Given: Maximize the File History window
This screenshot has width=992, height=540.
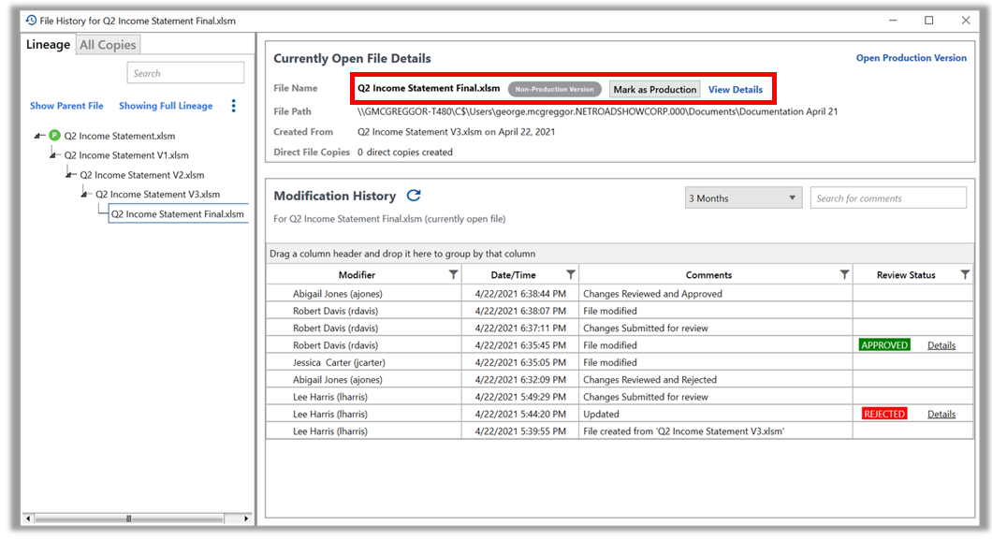Looking at the screenshot, I should pos(928,21).
